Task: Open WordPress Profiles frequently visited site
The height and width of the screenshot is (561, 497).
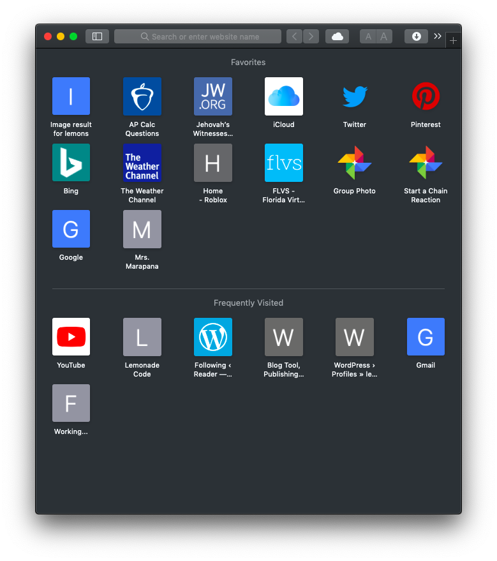Action: tap(354, 337)
